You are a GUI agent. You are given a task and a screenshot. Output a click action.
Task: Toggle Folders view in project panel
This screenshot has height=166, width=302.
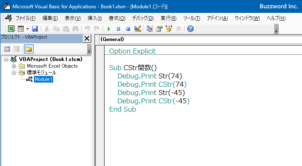pyautogui.click(x=29, y=49)
